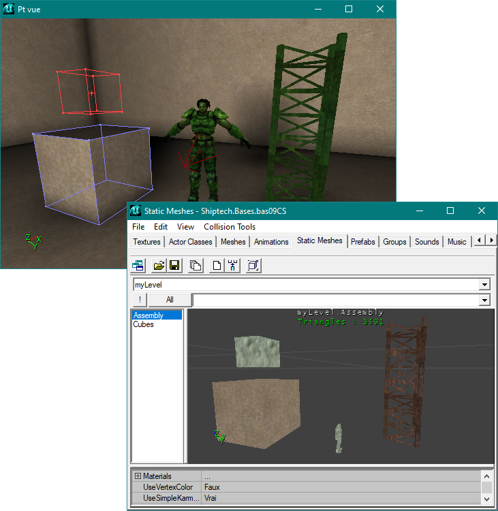Click the dock/undock browser window icon
The height and width of the screenshot is (511, 498).
click(138, 266)
